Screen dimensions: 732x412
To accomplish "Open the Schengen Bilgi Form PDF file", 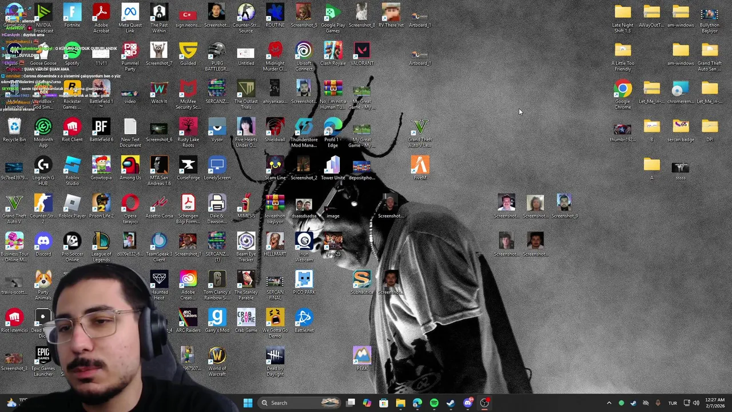I will (188, 209).
